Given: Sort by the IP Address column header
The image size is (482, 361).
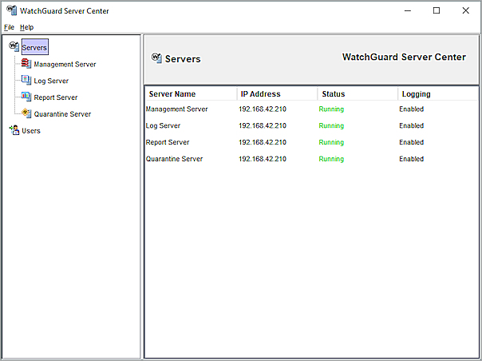Looking at the screenshot, I should 261,94.
